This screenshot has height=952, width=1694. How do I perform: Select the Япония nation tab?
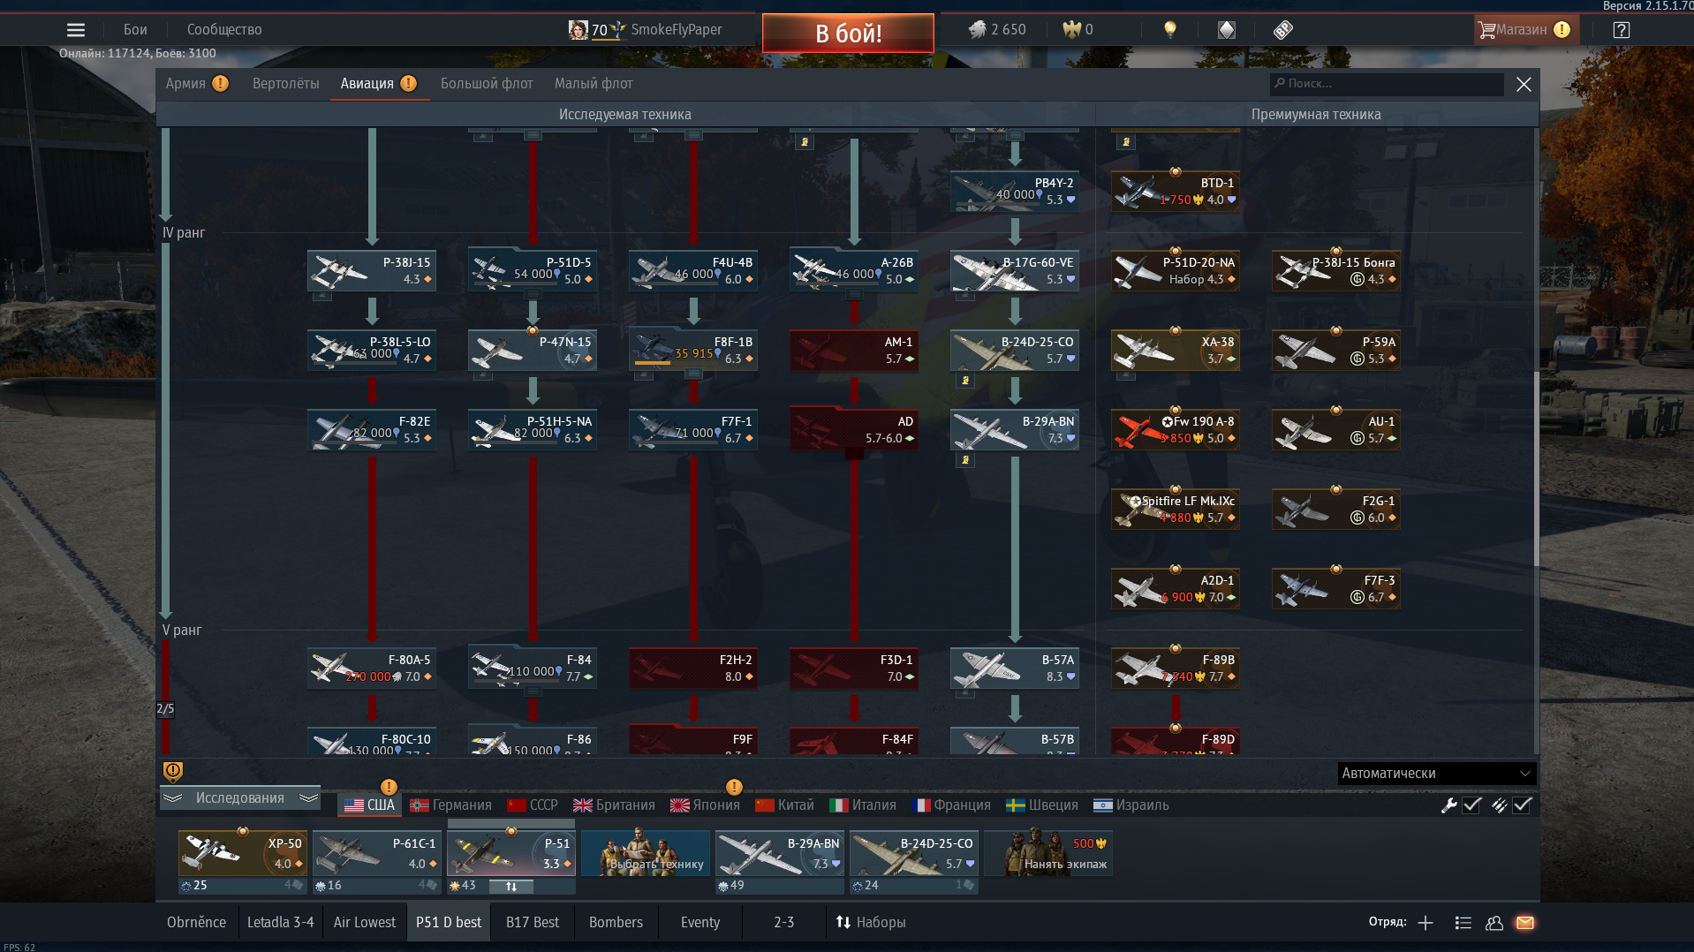point(705,805)
